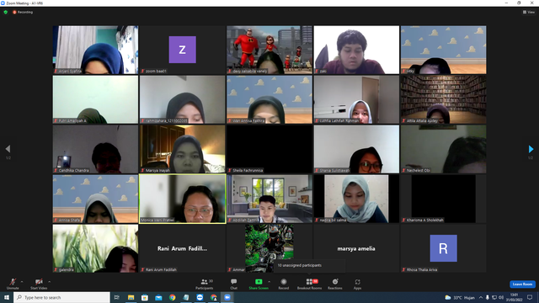The image size is (539, 303).
Task: Turn on camera with Start Video
Action: tap(39, 284)
